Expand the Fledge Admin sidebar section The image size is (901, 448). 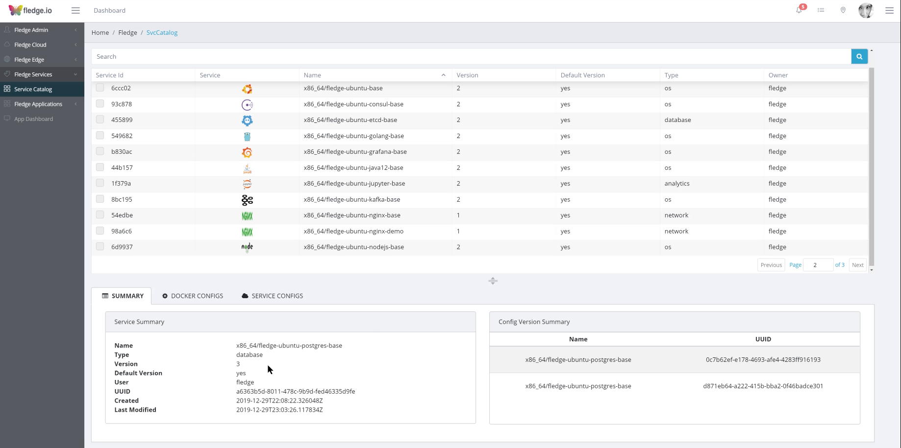coord(42,29)
